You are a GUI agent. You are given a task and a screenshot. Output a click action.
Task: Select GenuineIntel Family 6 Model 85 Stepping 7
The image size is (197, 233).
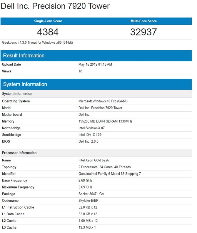pyautogui.click(x=110, y=174)
